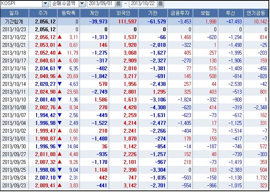
Task: Select the row dated 2013/10/21
Action: coord(134,45)
